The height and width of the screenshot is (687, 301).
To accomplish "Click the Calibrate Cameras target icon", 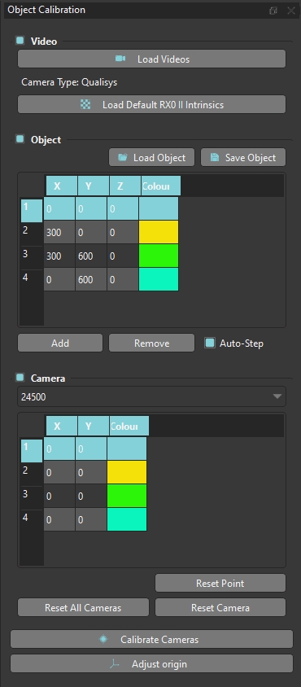I will pos(103,639).
